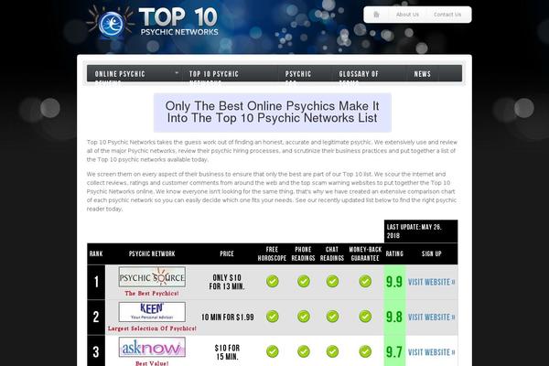549x366 pixels.
Task: Open the About Us page
Action: (407, 15)
